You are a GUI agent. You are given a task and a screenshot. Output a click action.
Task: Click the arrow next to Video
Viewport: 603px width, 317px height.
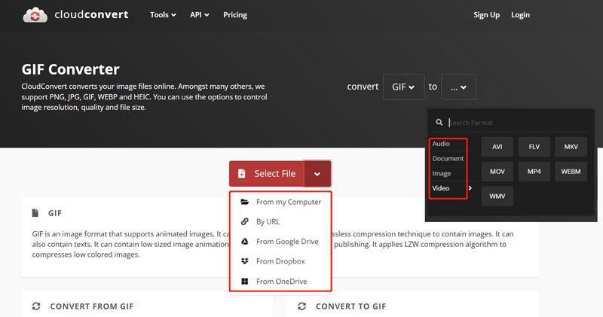click(x=470, y=188)
